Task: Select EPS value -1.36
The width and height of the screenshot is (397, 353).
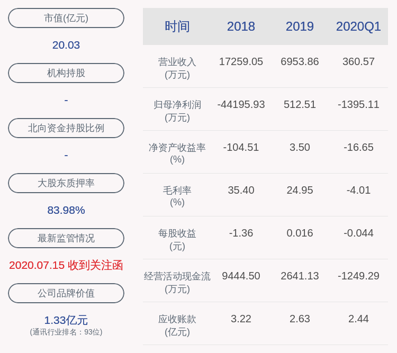Action: [x=241, y=233]
